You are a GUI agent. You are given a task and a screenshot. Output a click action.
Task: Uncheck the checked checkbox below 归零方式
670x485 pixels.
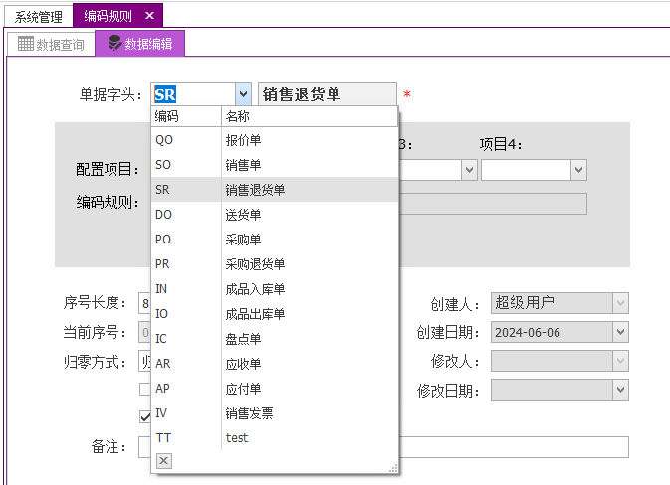tap(145, 416)
